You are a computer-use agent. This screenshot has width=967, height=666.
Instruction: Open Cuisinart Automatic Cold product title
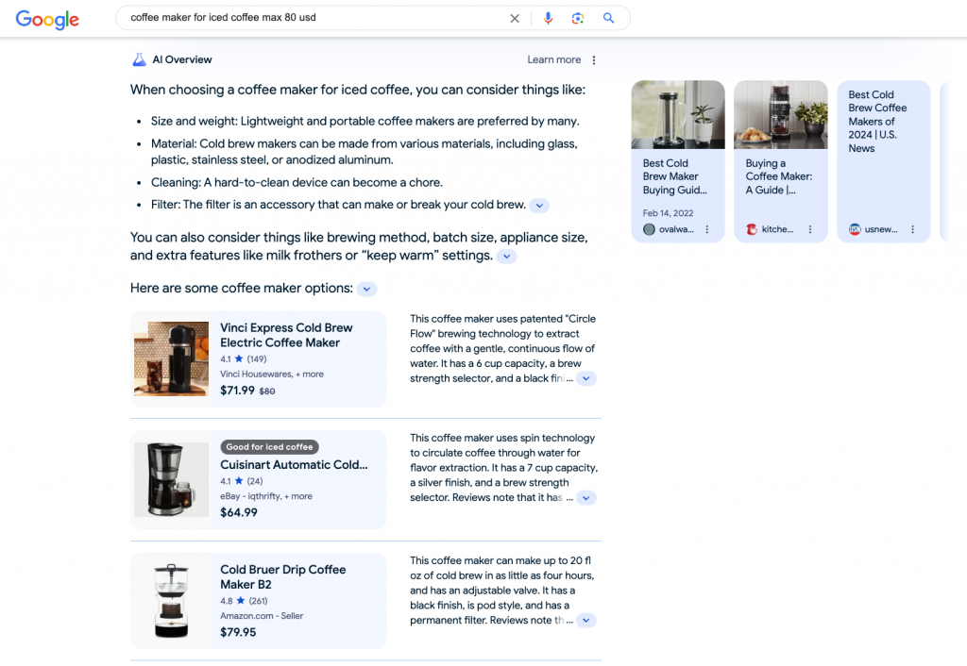(294, 464)
